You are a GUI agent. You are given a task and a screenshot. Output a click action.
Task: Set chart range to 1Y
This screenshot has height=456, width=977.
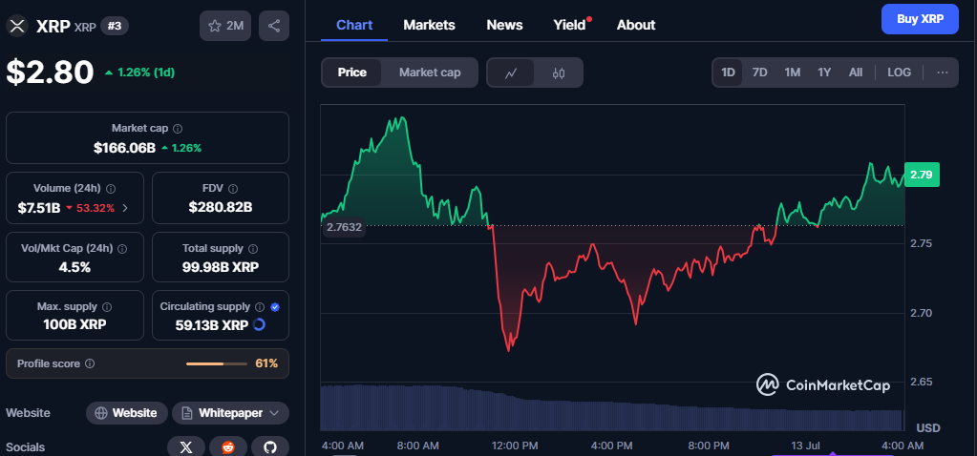click(824, 73)
